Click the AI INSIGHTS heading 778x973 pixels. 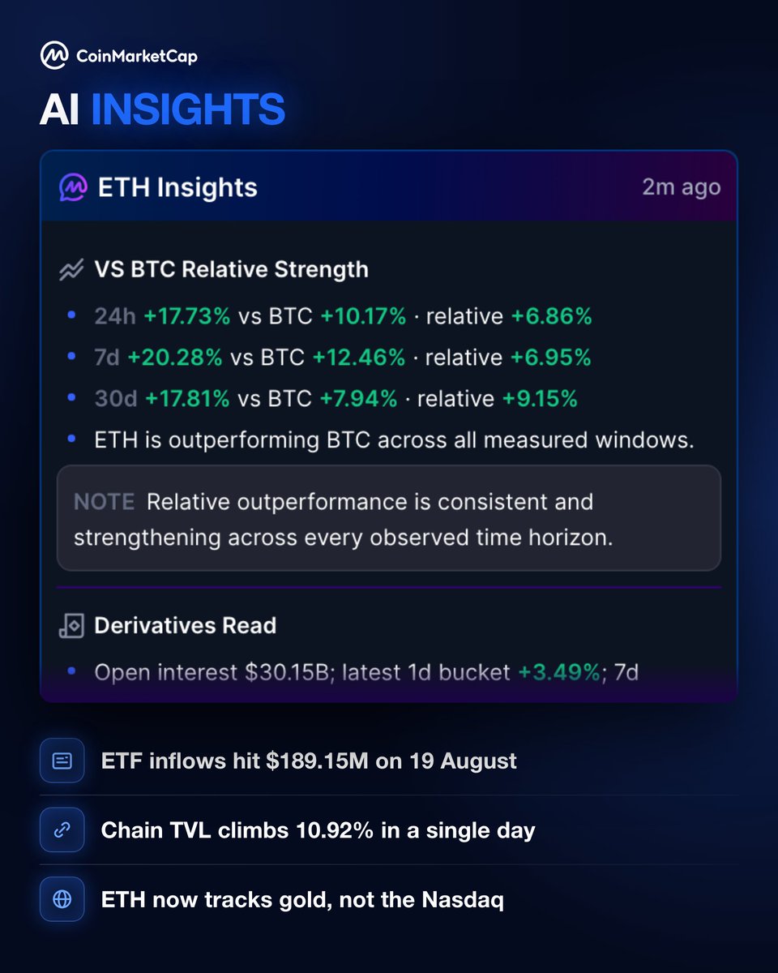click(x=162, y=109)
